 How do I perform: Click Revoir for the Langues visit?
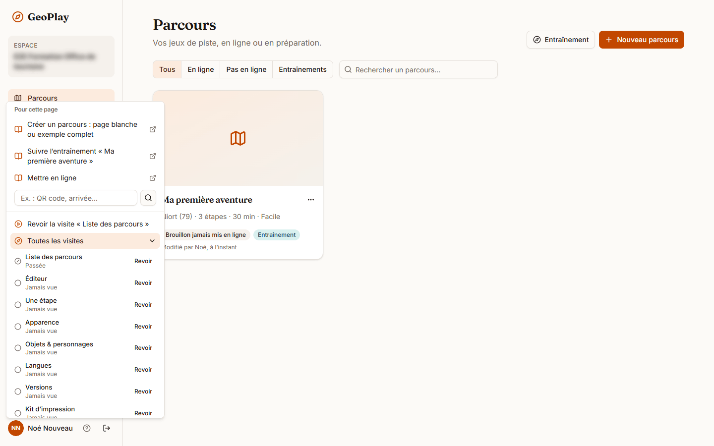point(143,370)
